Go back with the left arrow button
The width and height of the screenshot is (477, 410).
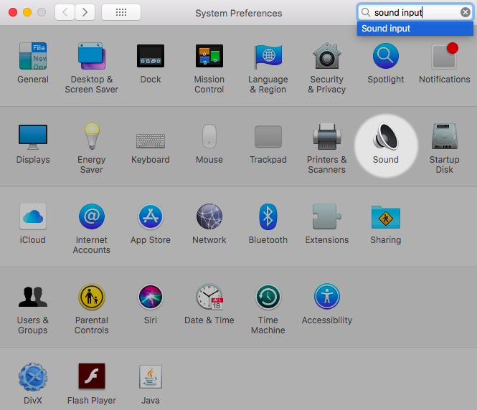click(65, 12)
